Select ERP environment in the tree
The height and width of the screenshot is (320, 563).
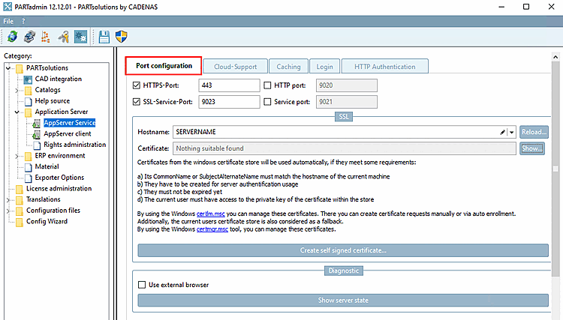point(60,156)
